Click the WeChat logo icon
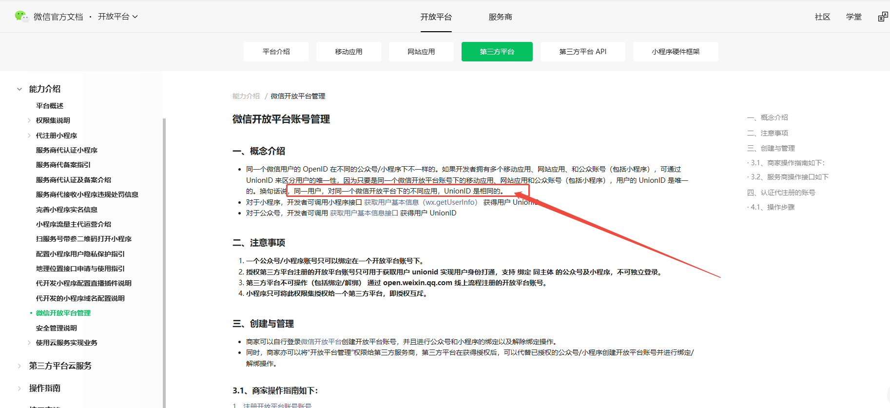 (21, 16)
